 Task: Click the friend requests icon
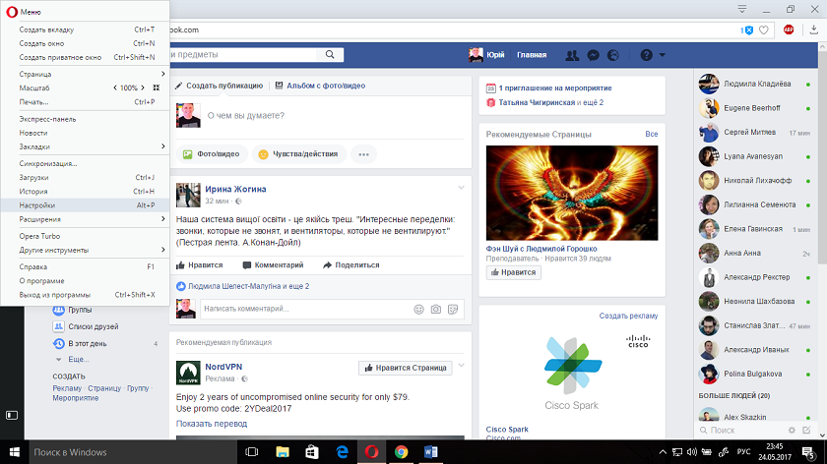click(x=570, y=55)
